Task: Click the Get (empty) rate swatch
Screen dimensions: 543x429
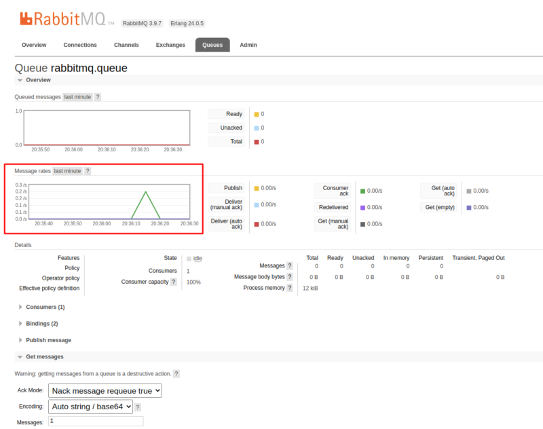Action: click(x=469, y=208)
